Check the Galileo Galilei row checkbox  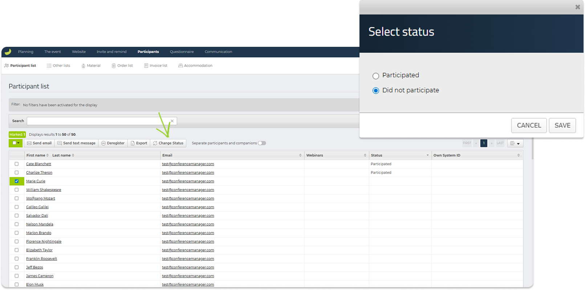17,207
